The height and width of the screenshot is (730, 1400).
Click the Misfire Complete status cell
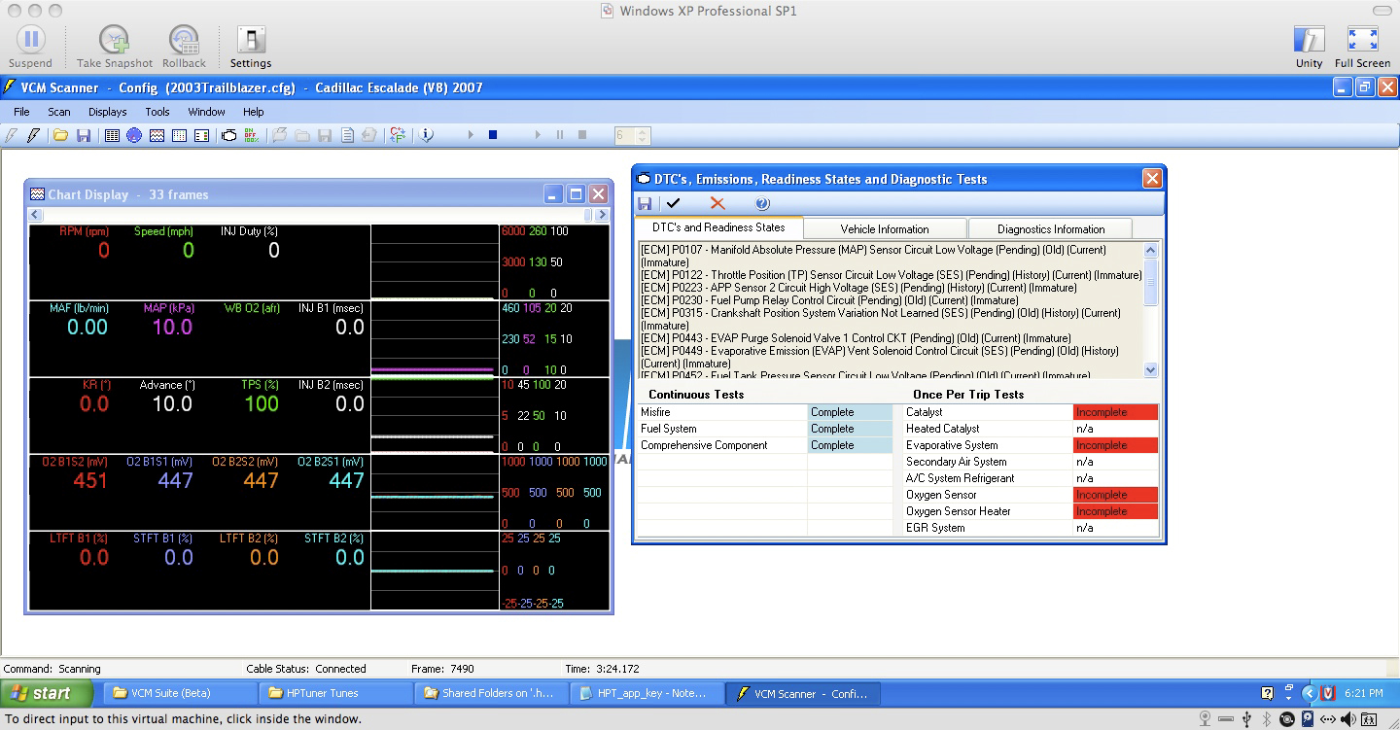[850, 412]
